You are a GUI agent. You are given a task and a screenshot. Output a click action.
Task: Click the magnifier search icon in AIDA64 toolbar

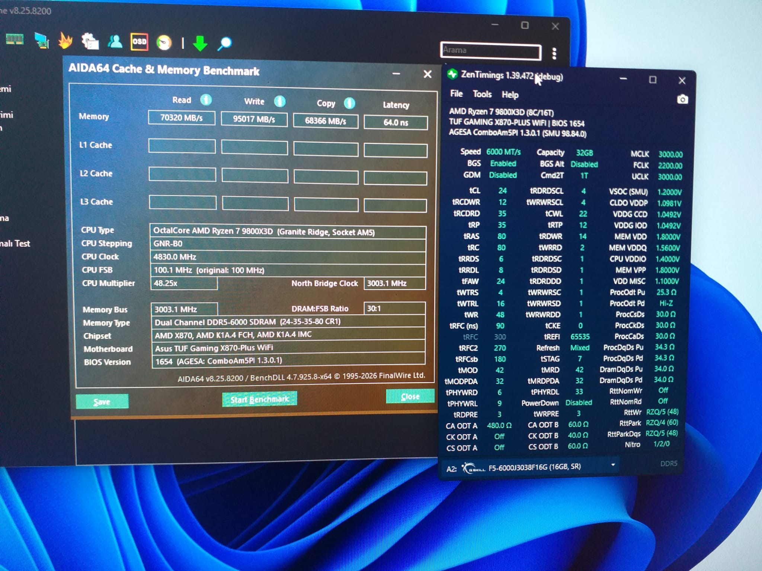[224, 43]
